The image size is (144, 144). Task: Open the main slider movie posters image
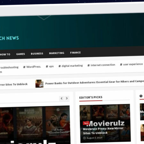coord(35,125)
